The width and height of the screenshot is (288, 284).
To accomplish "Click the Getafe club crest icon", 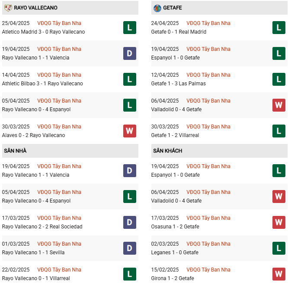I will pos(157,8).
